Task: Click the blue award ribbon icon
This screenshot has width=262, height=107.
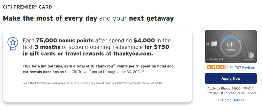Action: 13,44
